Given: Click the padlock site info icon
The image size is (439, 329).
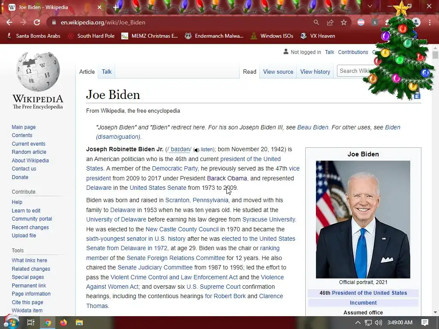Looking at the screenshot, I should [54, 22].
